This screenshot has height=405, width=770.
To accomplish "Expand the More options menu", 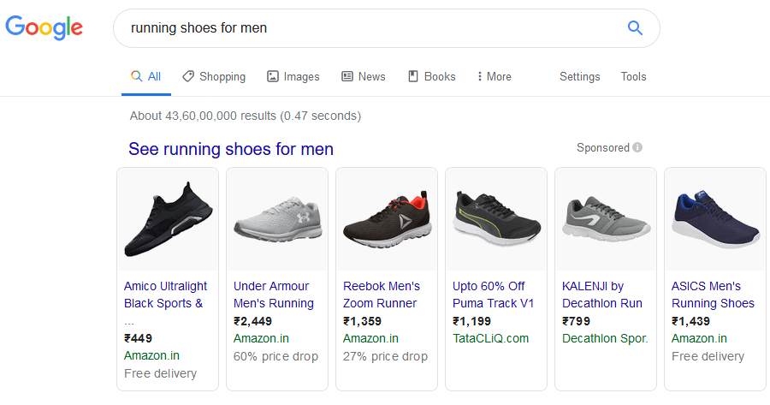I will (494, 76).
